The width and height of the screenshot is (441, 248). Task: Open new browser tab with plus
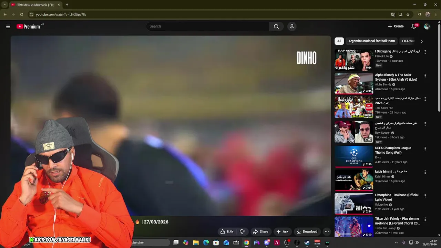click(x=67, y=5)
